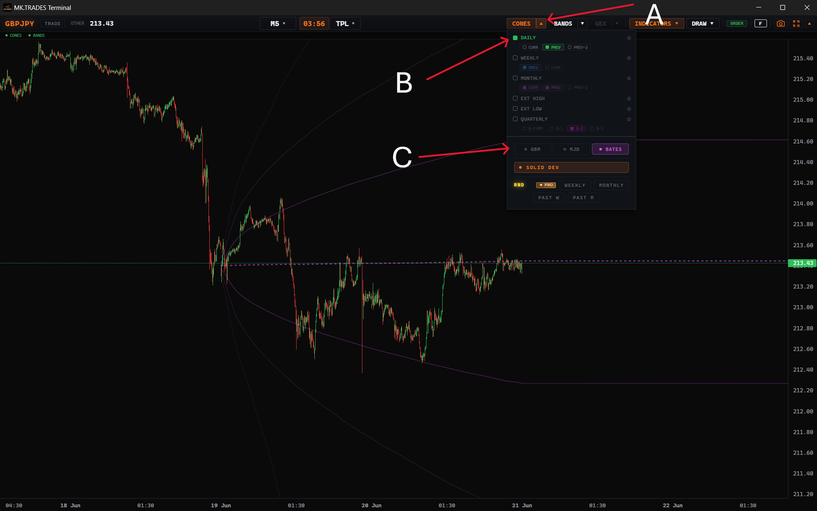The width and height of the screenshot is (817, 511).
Task: Toggle Q-2 under QUARTERLY
Action: point(577,129)
